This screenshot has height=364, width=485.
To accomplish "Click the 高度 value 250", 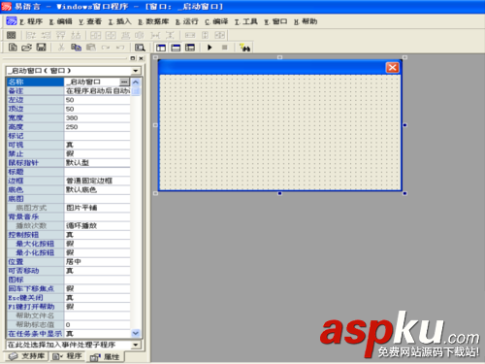I will pos(72,127).
